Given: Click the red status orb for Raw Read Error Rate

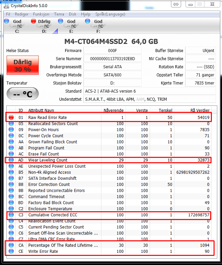Looking at the screenshot, I should click(x=11, y=117).
